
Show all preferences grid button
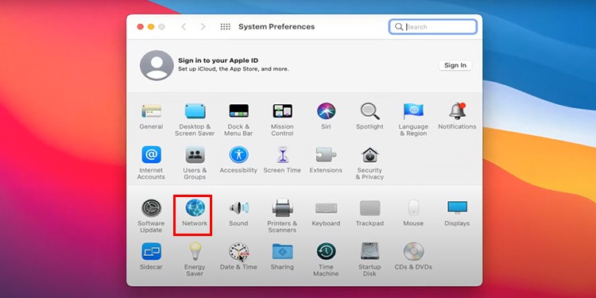pyautogui.click(x=226, y=26)
